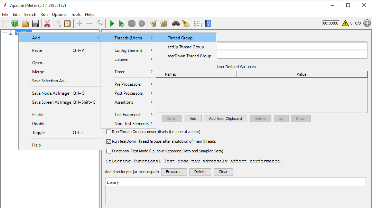Click the Open file folder icon
The height and width of the screenshot is (208, 372).
click(x=25, y=23)
